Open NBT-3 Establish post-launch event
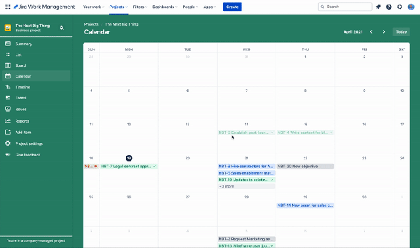 click(x=247, y=133)
